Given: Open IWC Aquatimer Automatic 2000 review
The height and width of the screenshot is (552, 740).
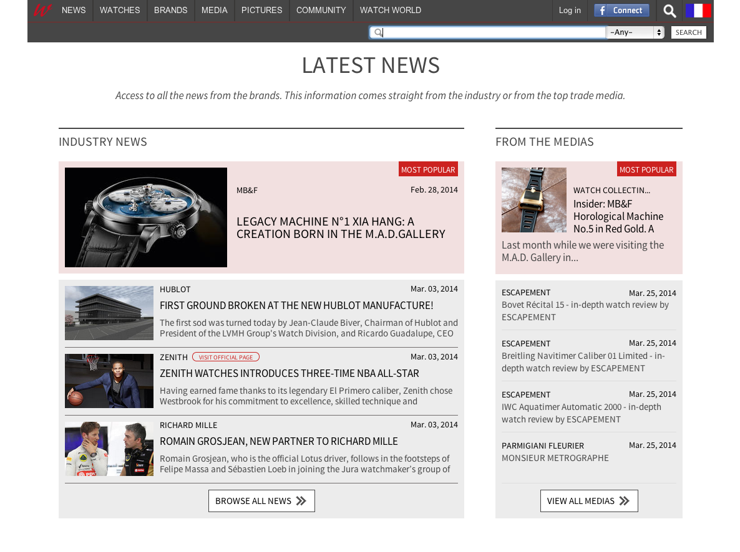Looking at the screenshot, I should point(582,413).
